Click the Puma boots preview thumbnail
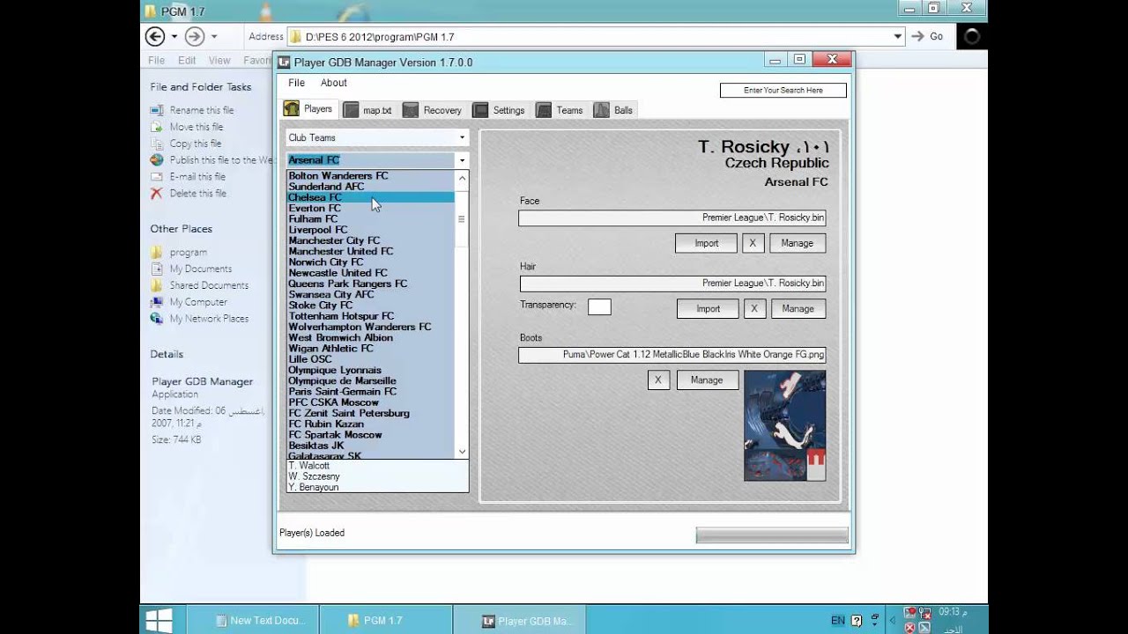 click(784, 425)
